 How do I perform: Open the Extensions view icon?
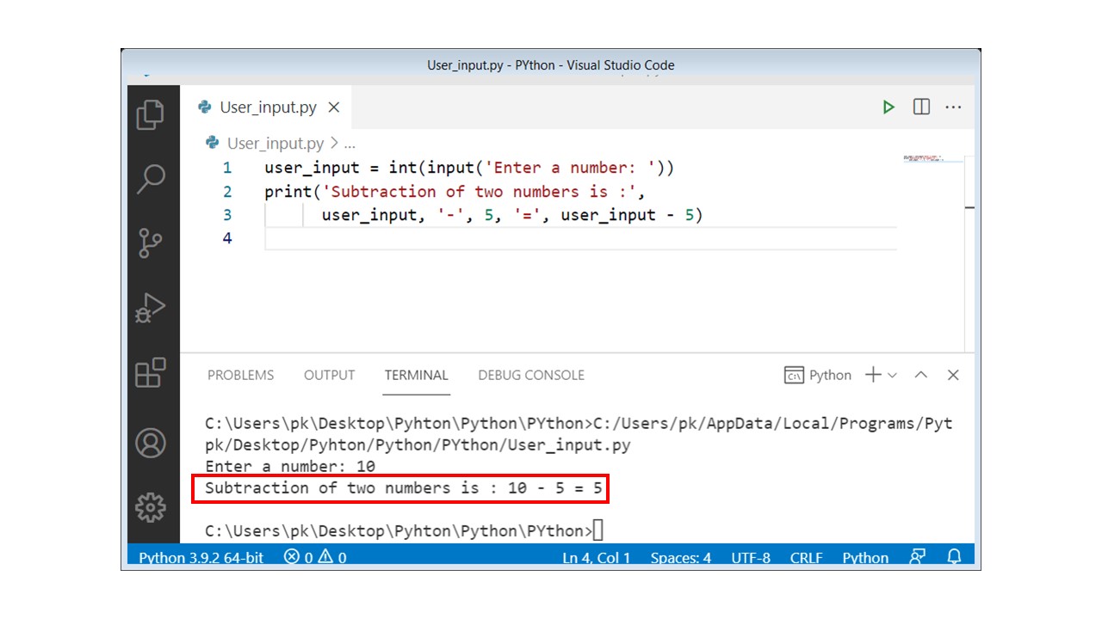[152, 370]
